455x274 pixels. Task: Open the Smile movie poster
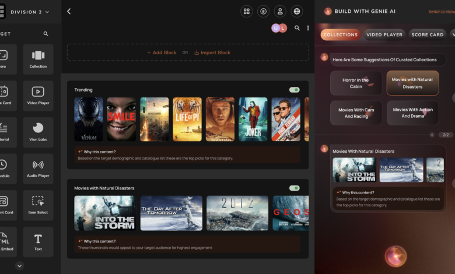pos(121,119)
